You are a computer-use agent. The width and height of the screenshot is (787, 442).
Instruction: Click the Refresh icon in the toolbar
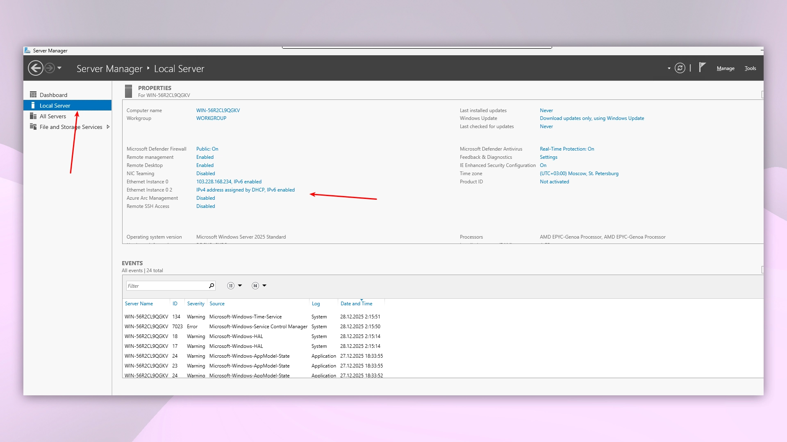pyautogui.click(x=680, y=68)
